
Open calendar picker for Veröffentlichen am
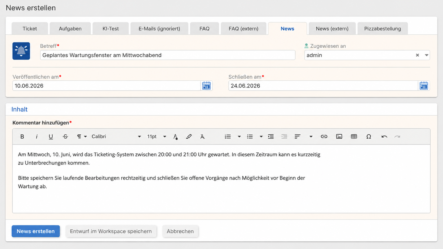[206, 86]
